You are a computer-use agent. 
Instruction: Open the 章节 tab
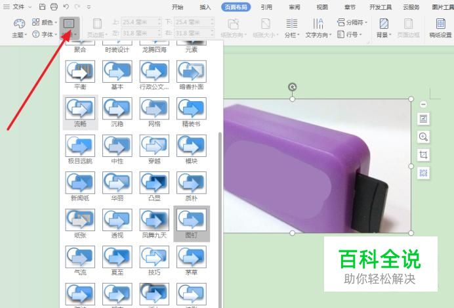coord(350,7)
